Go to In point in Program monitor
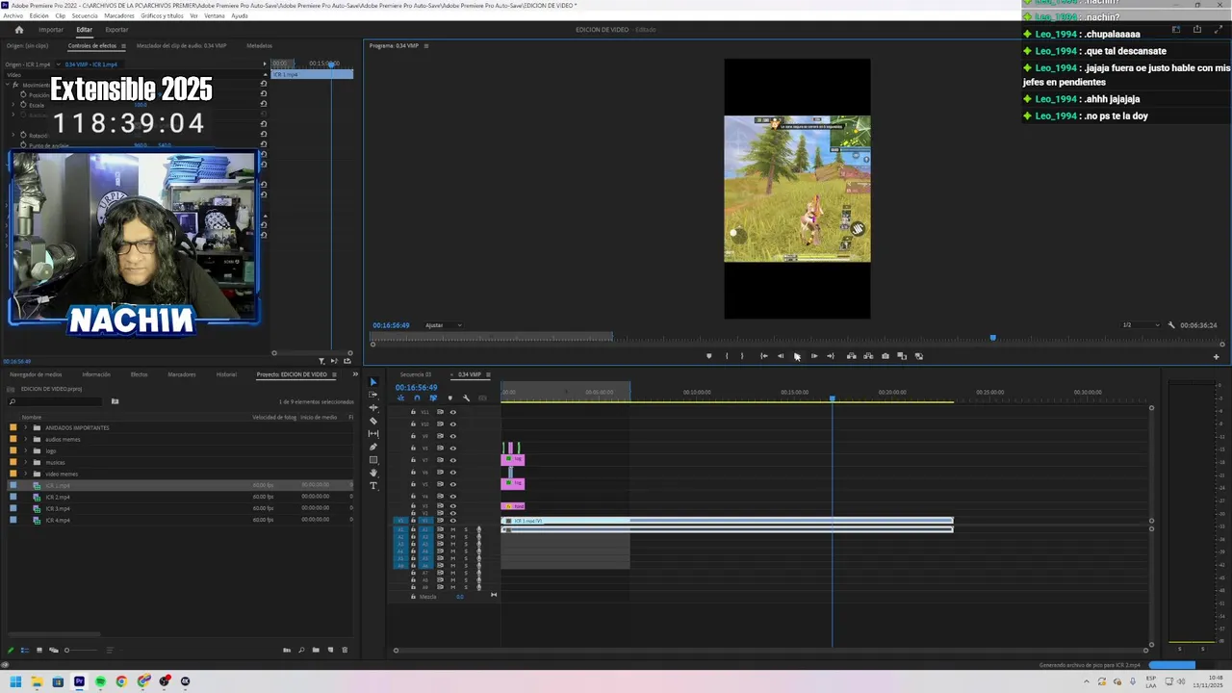The height and width of the screenshot is (693, 1232). click(x=764, y=356)
